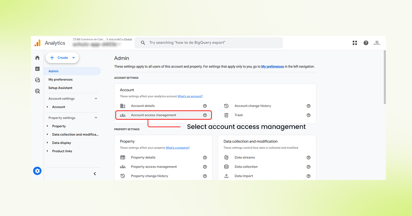This screenshot has height=216, width=412.
Task: Collapse the Property settings section
Action: pos(95,118)
